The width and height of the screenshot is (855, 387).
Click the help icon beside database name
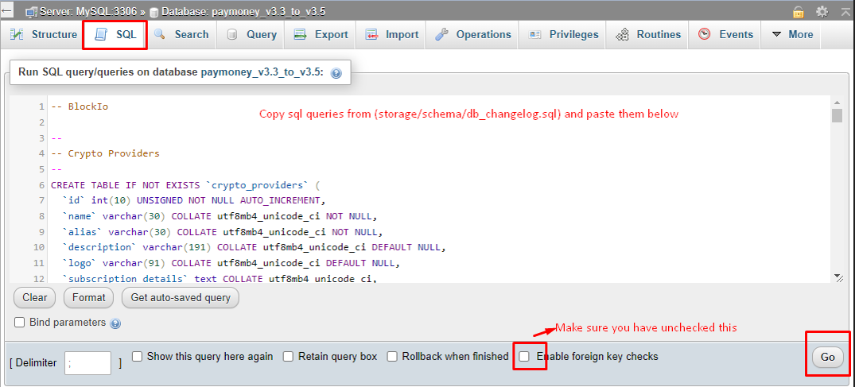pos(336,72)
